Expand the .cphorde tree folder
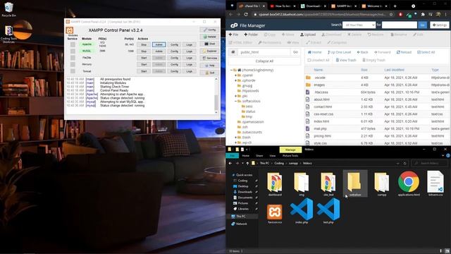The width and height of the screenshot is (451, 254). pyautogui.click(x=235, y=80)
